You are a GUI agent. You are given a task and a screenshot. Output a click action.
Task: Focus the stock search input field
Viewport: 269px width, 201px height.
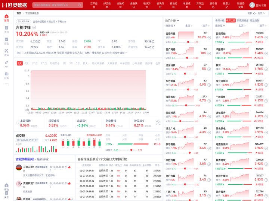pos(58,5)
